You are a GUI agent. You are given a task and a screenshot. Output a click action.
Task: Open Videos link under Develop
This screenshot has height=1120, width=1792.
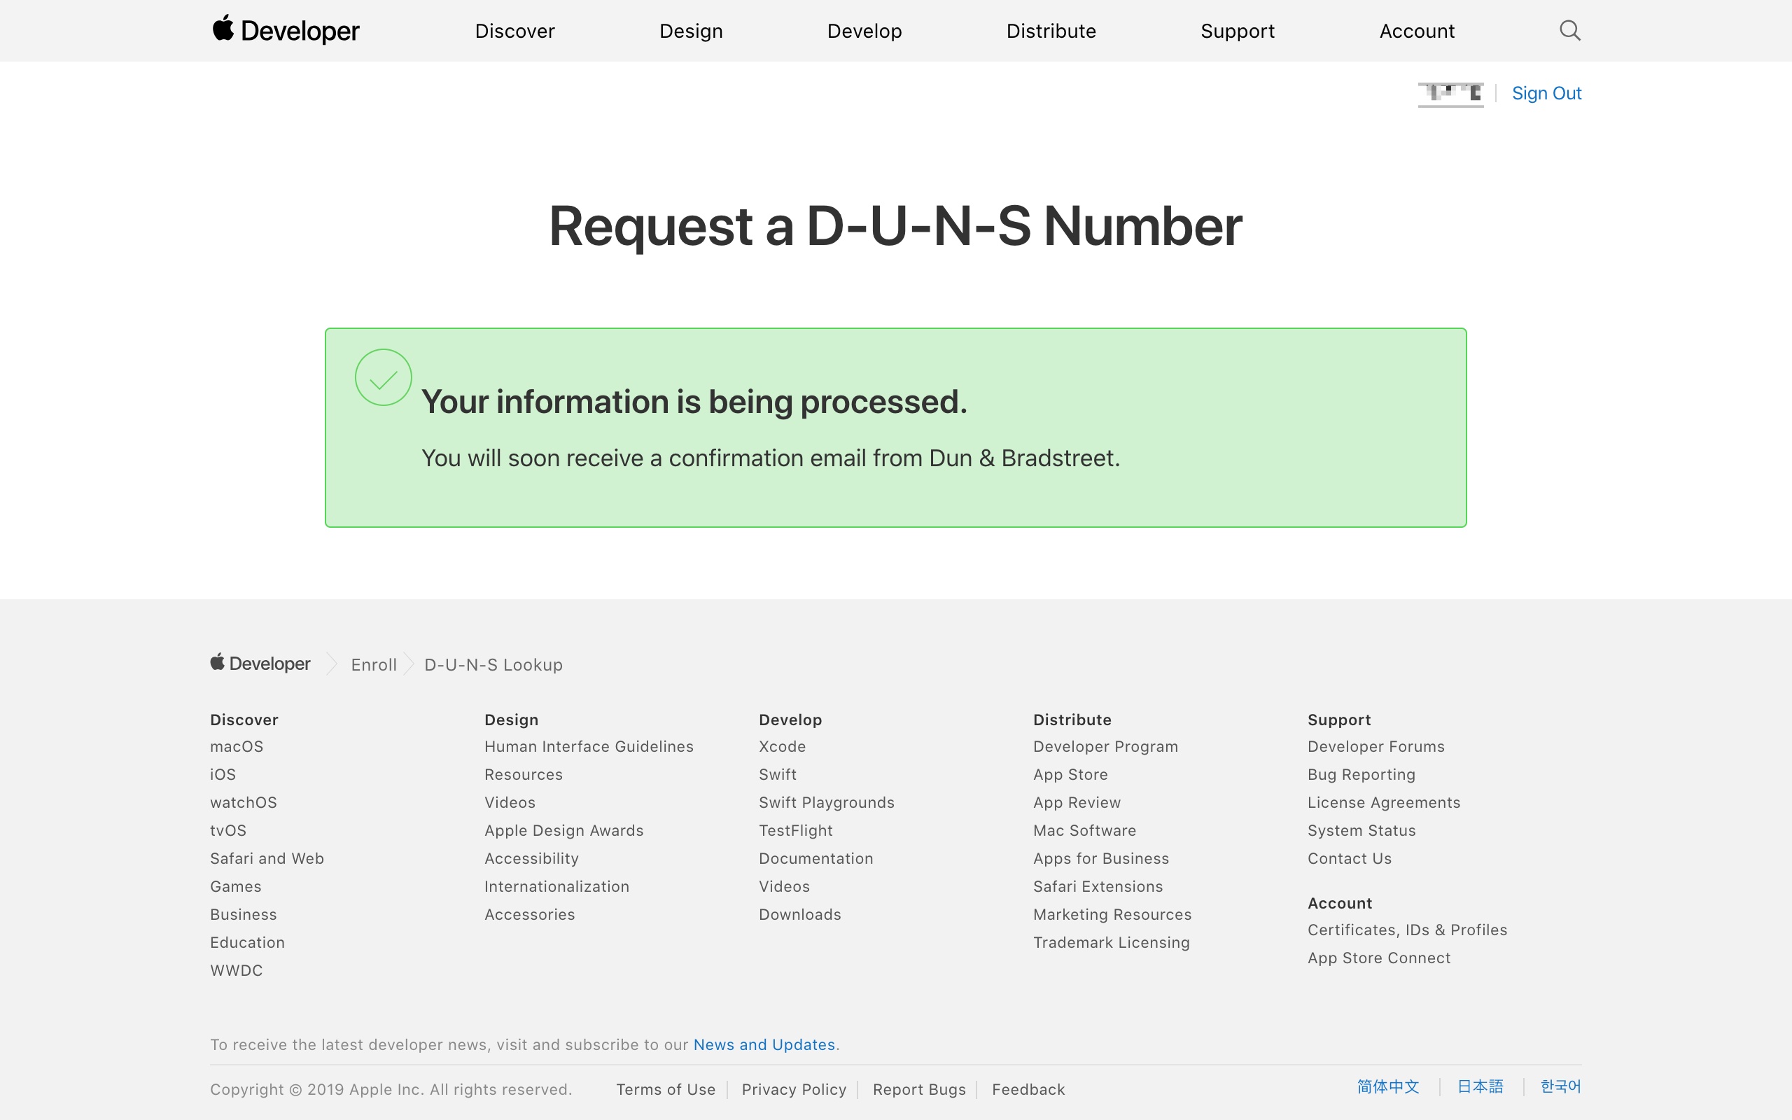784,887
